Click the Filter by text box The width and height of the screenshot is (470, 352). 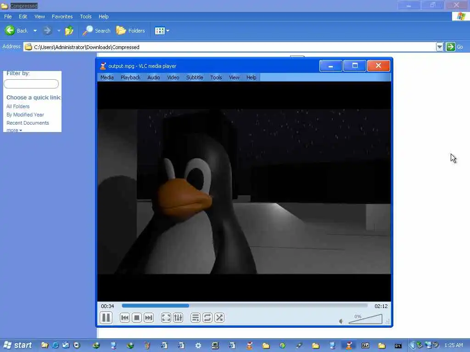[x=31, y=84]
